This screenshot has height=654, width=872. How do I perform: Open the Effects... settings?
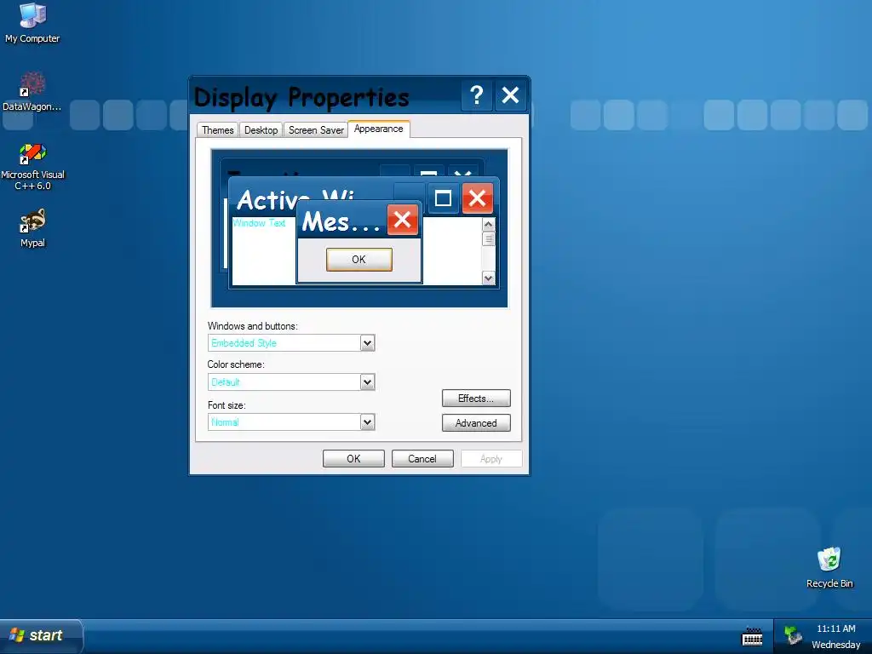pos(476,399)
